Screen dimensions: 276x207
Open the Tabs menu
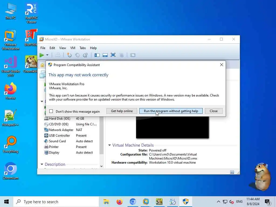coord(82,48)
